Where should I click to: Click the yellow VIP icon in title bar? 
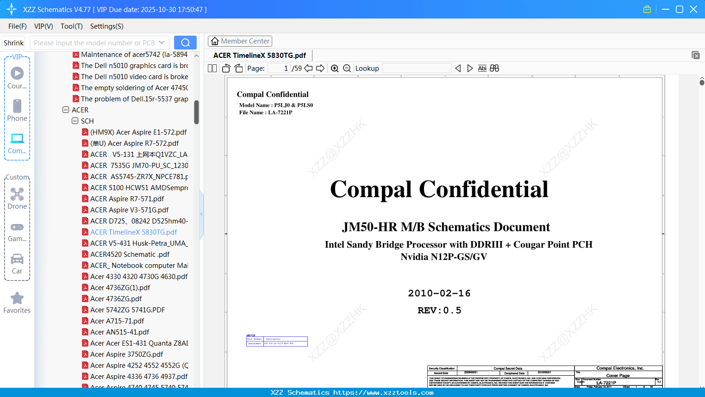tap(647, 9)
